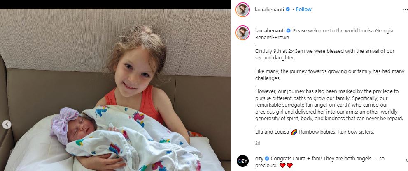Click laurabenanti's profile avatar in post header
This screenshot has width=408, height=171.
242,9
